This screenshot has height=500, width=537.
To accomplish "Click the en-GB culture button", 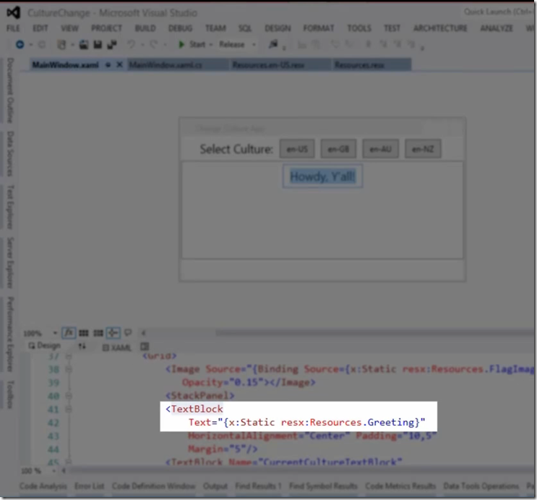I will (338, 149).
